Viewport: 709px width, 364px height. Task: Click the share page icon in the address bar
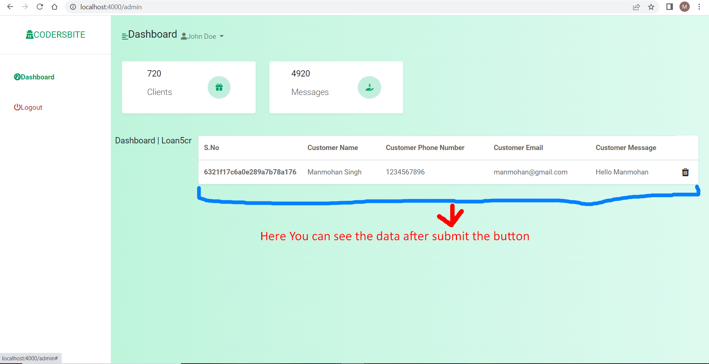636,7
